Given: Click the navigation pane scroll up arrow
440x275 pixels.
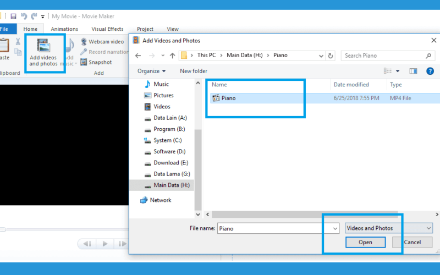Looking at the screenshot, I should click(x=198, y=83).
